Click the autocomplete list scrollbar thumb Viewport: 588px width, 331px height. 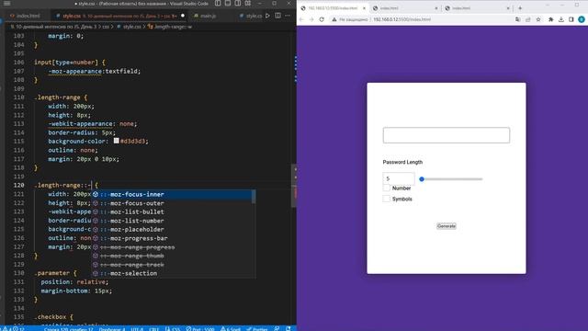[254, 197]
